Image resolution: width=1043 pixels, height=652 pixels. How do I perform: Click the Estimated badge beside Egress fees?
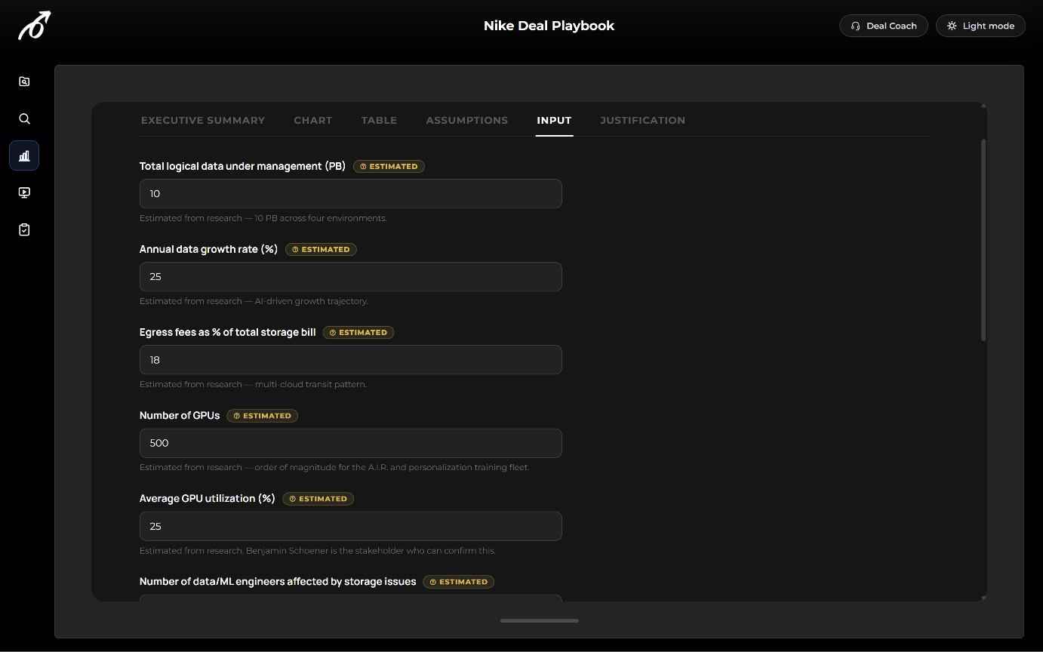[358, 332]
